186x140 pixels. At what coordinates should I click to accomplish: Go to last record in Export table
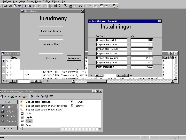pos(36,81)
